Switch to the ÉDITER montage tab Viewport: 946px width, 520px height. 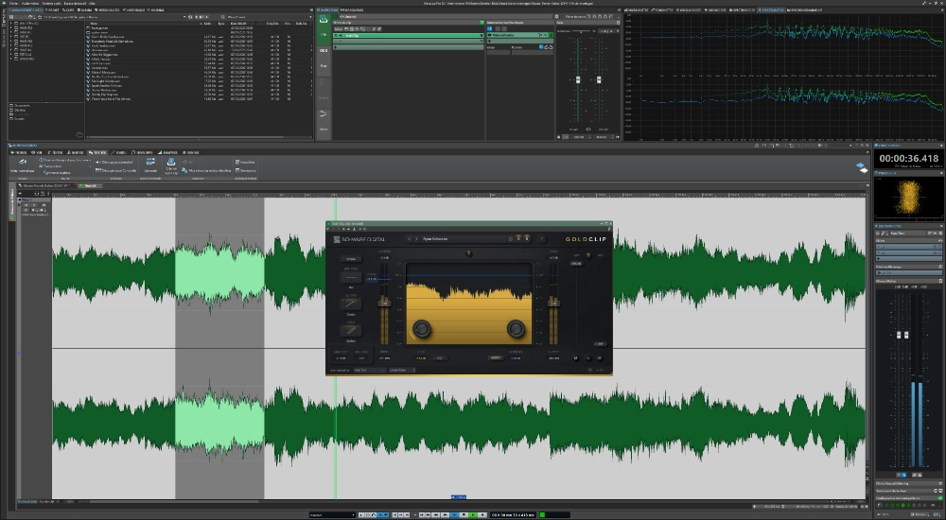coord(56,152)
